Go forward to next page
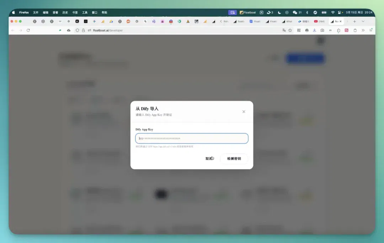Screen dimensions: 384x243 pyautogui.click(x=21, y=30)
